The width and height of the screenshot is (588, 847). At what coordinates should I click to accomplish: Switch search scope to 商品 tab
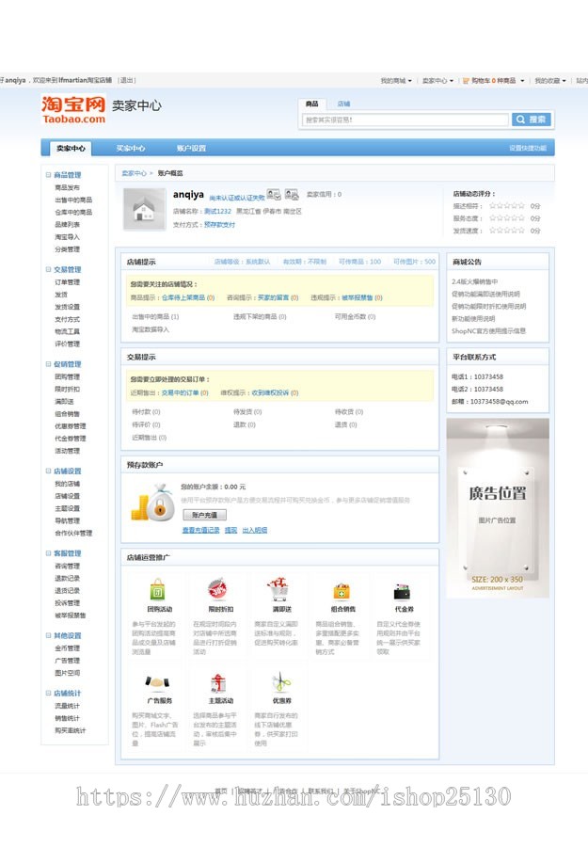311,104
